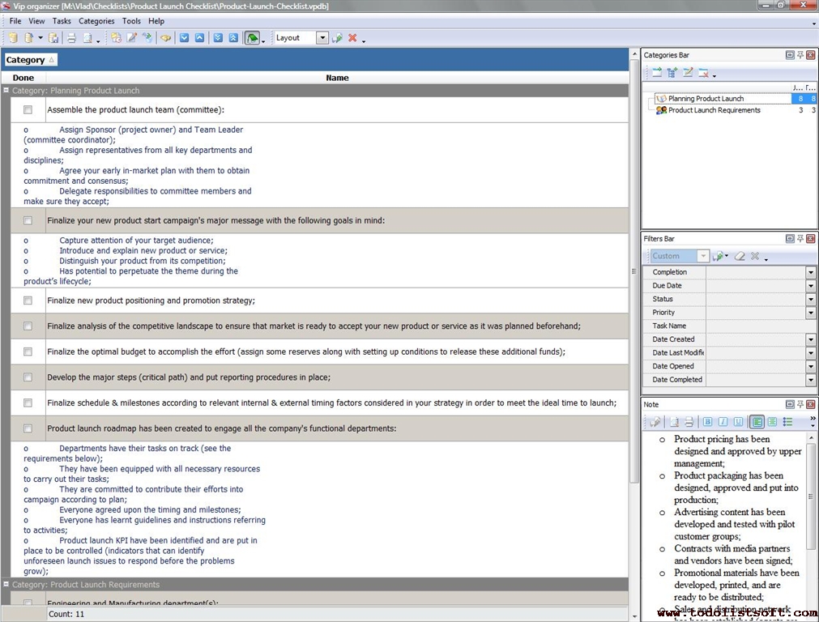Click the Bold button in the Note toolbar
The width and height of the screenshot is (819, 622).
[707, 422]
